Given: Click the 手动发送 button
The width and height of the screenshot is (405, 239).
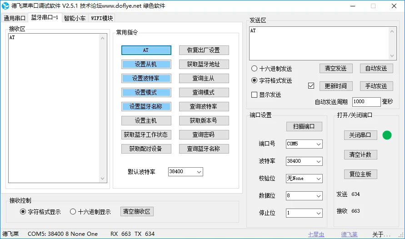Looking at the screenshot, I should click(376, 86).
